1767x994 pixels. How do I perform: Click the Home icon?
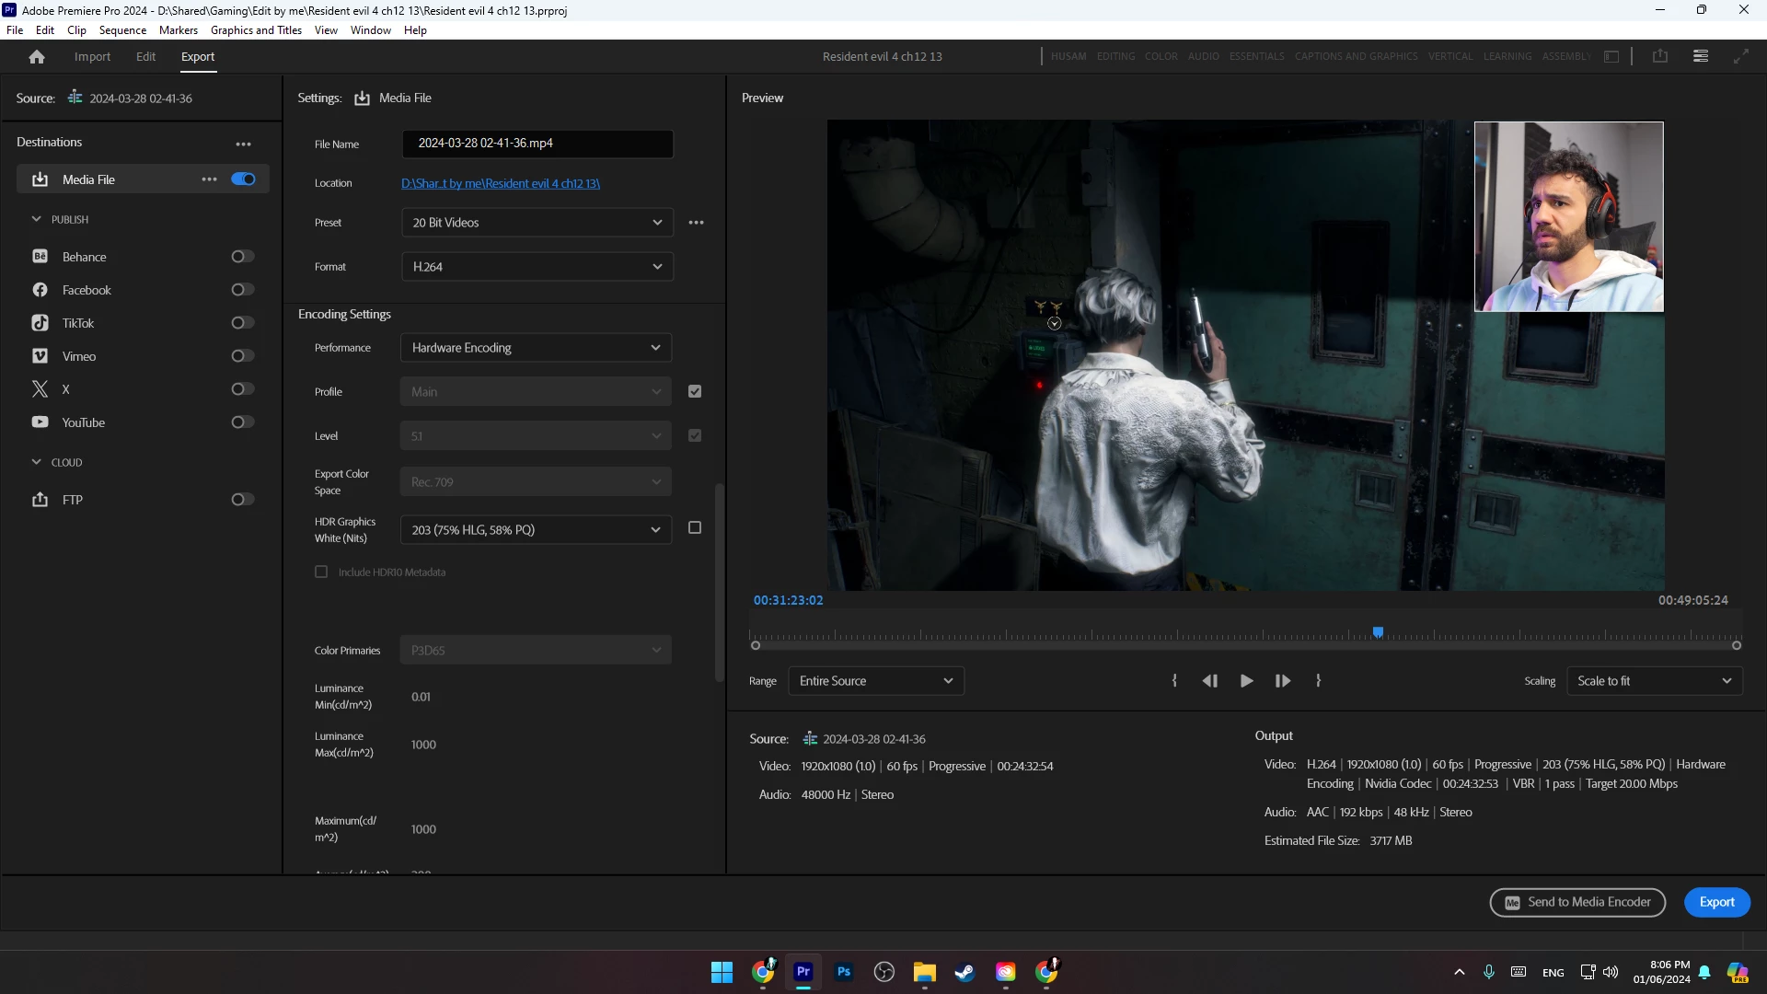pos(37,57)
